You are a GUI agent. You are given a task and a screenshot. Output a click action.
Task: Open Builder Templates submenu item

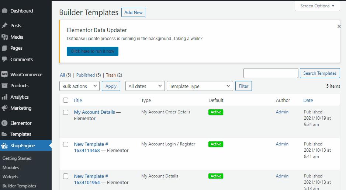[20, 186]
